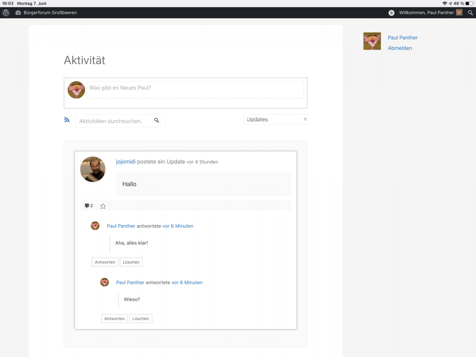Image resolution: width=476 pixels, height=357 pixels.
Task: Reply to the 'Aha, alles klar!' comment
Action: (105, 262)
